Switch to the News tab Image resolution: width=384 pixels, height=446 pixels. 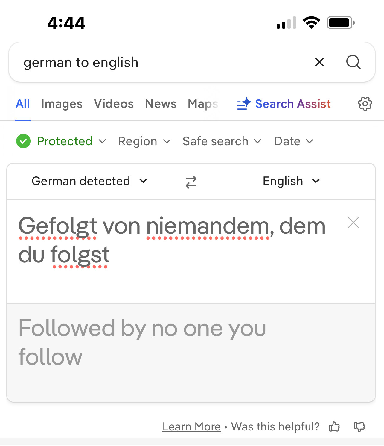coord(161,104)
